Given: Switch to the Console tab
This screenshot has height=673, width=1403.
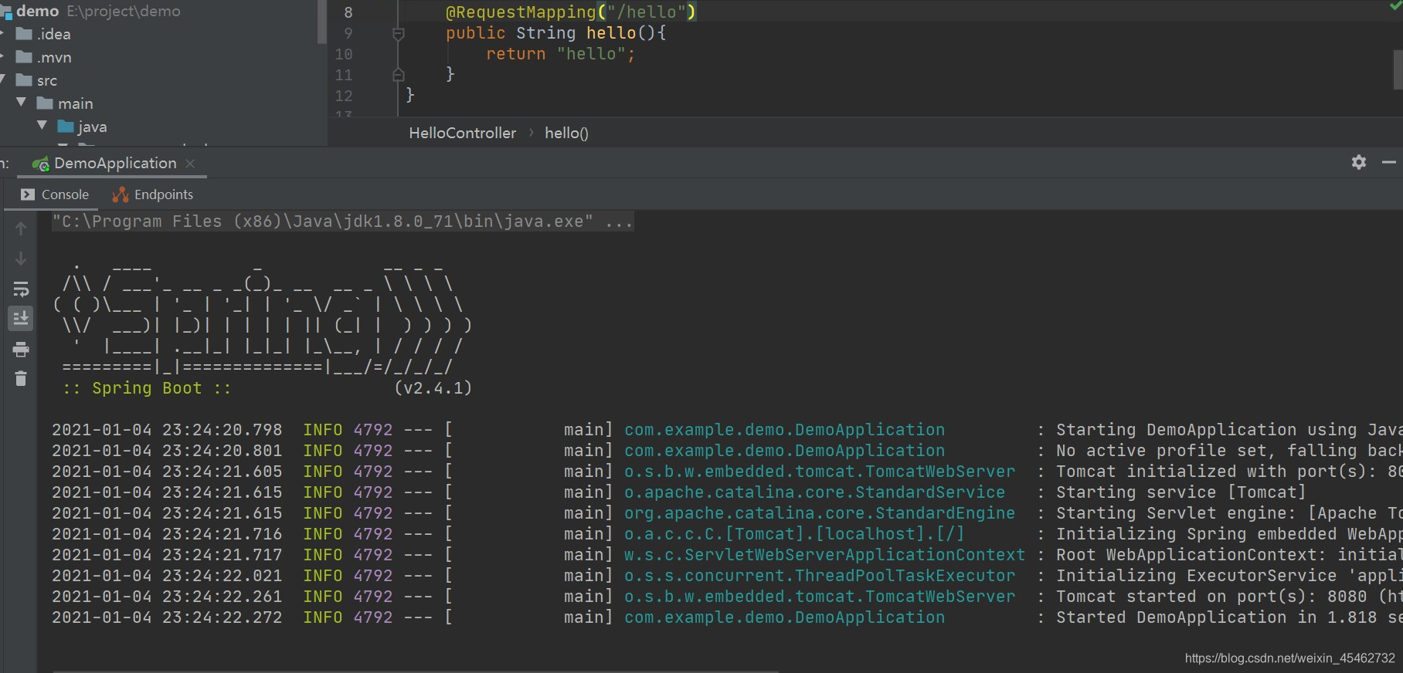Looking at the screenshot, I should coord(55,194).
